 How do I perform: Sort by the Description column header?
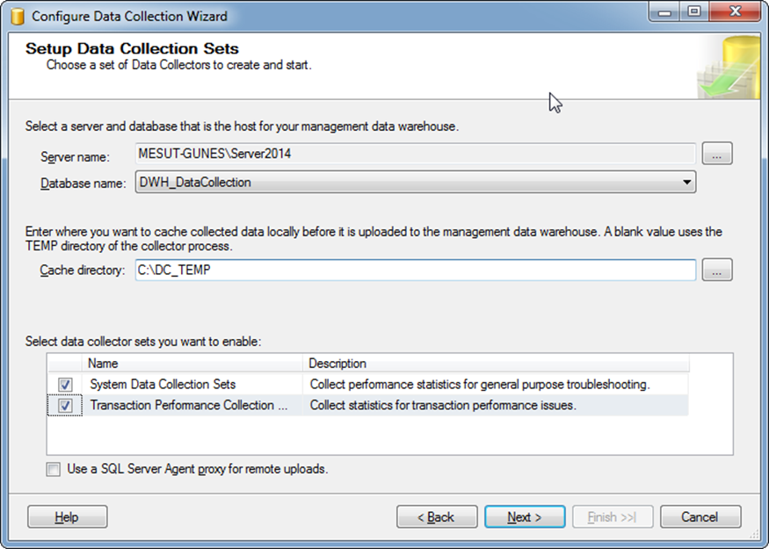click(496, 364)
